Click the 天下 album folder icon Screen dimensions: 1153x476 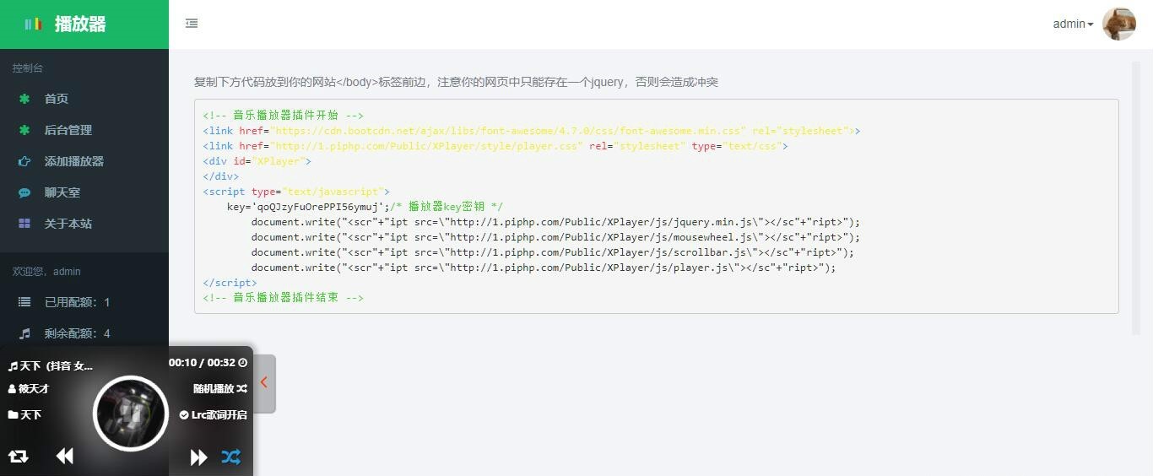(x=13, y=415)
